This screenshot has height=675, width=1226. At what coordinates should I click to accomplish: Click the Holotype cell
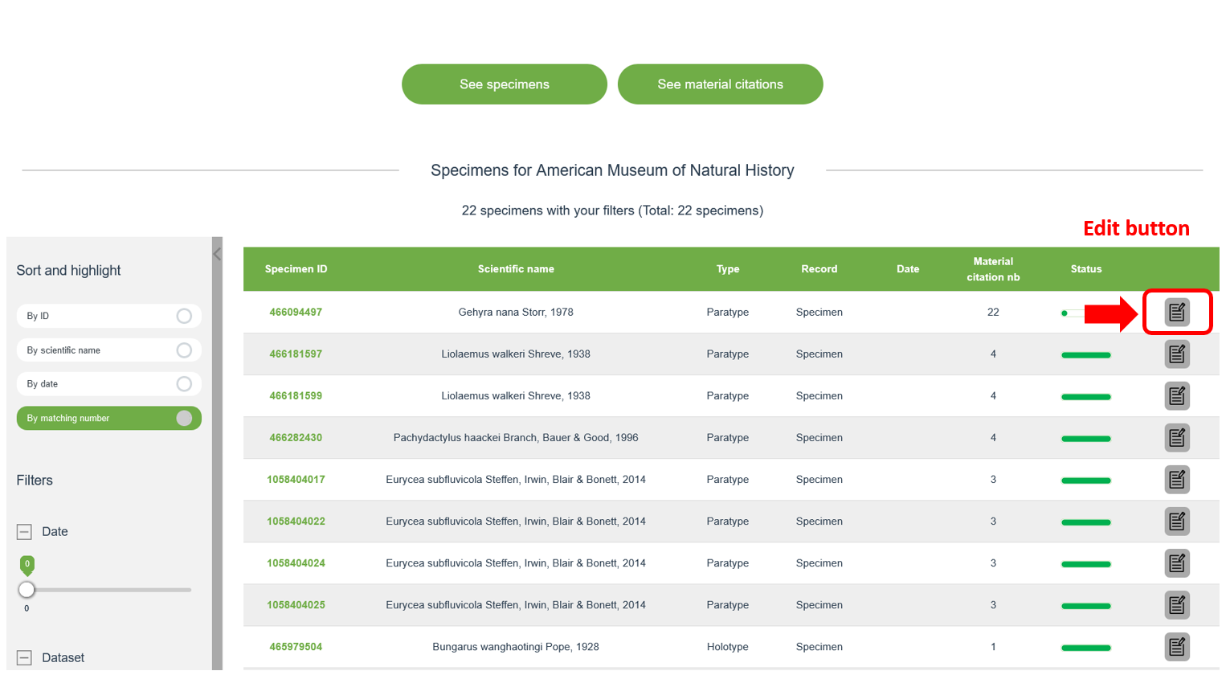[x=728, y=646]
